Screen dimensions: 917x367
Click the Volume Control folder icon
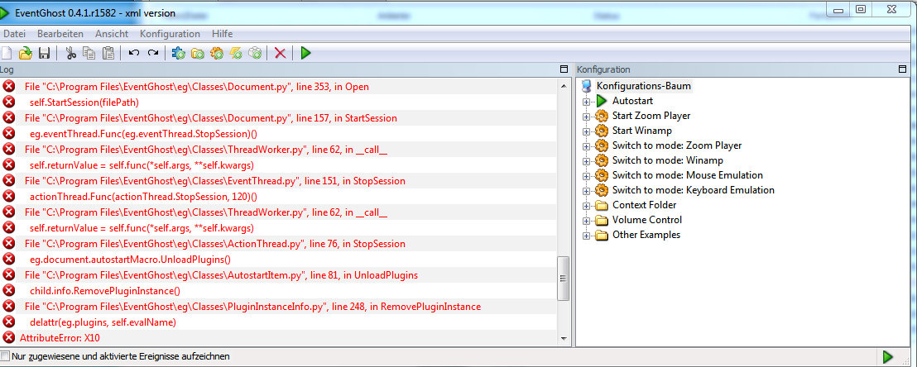602,221
